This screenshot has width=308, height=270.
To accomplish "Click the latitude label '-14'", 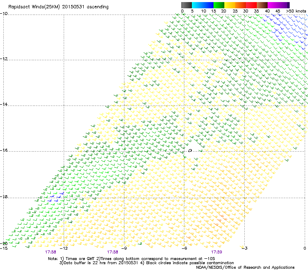I will pyautogui.click(x=4, y=104).
